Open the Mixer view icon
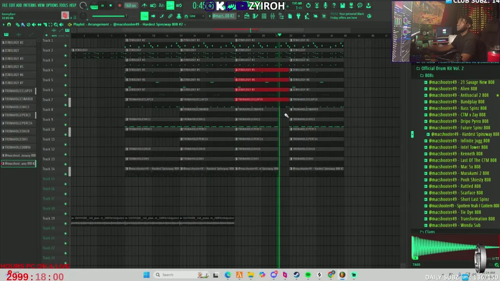 coord(273,16)
